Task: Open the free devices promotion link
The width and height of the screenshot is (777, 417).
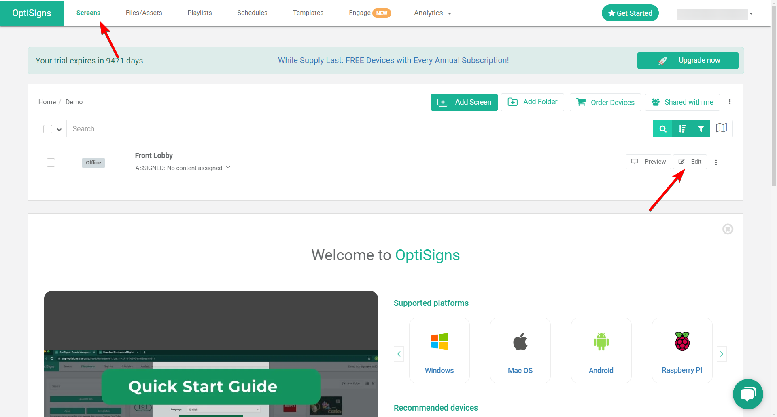Action: 393,60
